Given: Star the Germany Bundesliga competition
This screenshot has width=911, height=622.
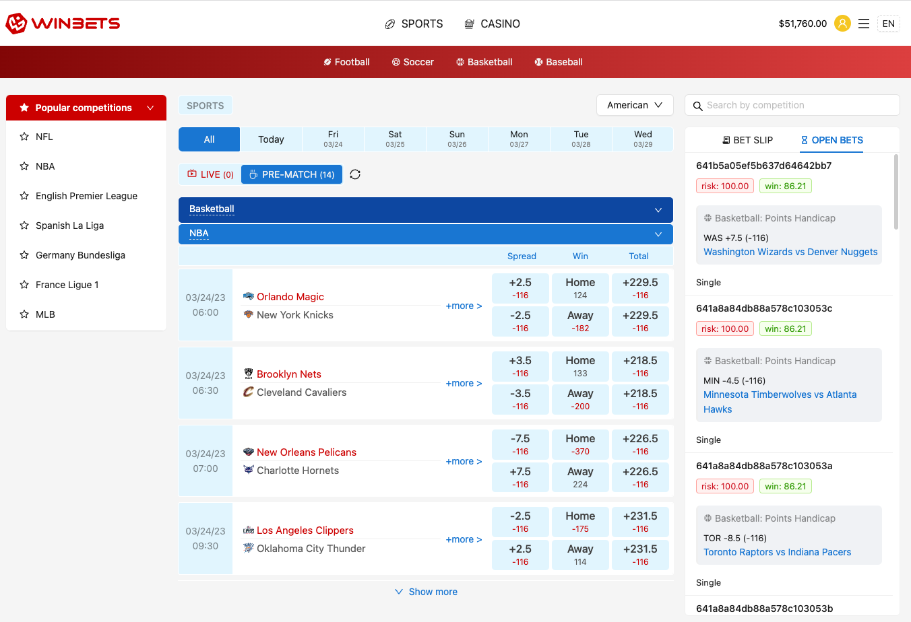Looking at the screenshot, I should pos(24,255).
